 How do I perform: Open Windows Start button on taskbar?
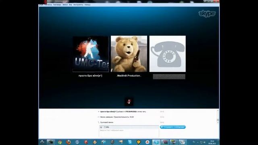pyautogui.click(x=42, y=142)
